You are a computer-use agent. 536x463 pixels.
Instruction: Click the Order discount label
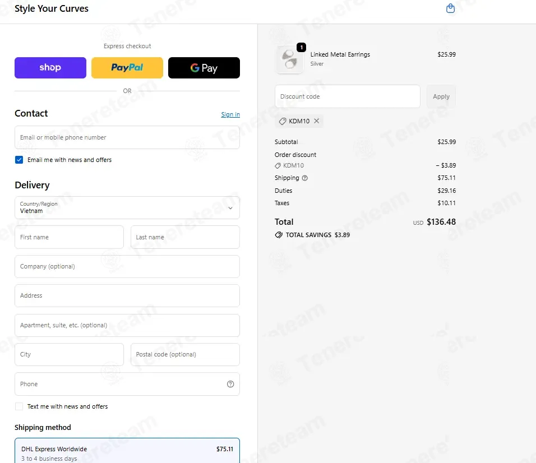[x=295, y=155]
